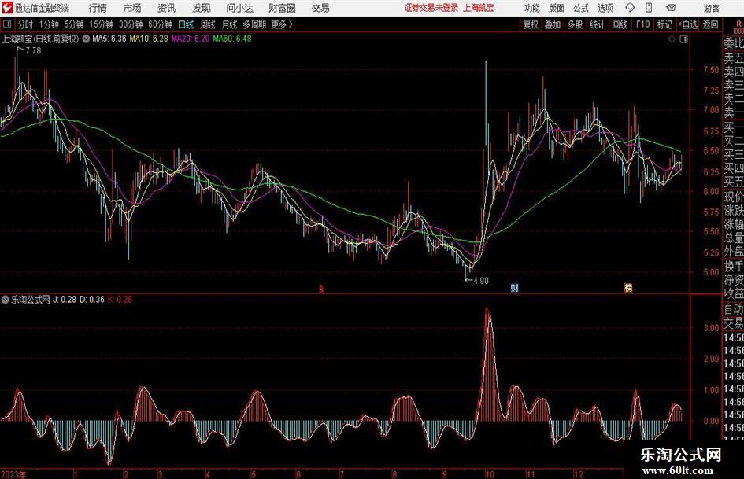This screenshot has width=744, height=479.
Task: Open the F10 company info
Action: (643, 24)
